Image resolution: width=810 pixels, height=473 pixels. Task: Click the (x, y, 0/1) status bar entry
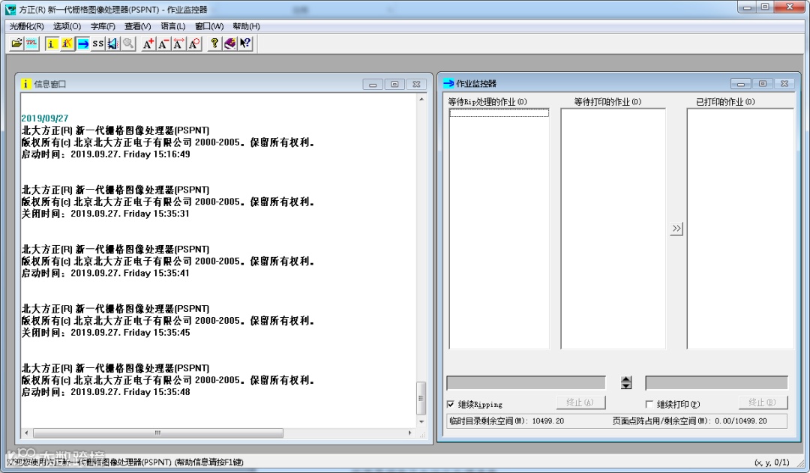(x=772, y=463)
